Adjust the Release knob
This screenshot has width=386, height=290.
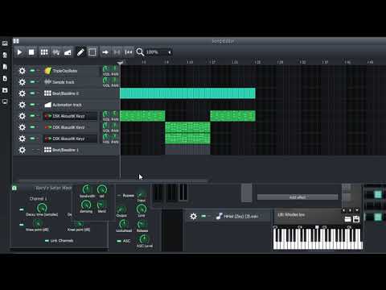point(142,224)
